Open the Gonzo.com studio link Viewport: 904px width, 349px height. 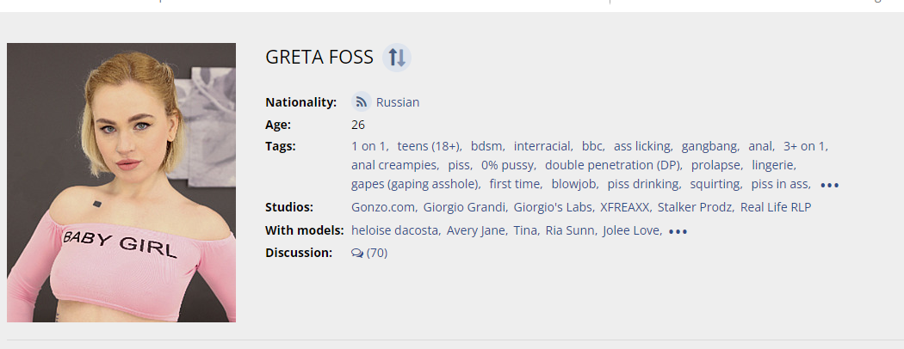(x=383, y=207)
